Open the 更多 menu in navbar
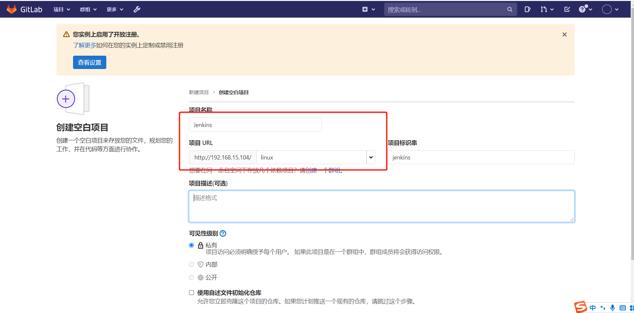 click(x=115, y=9)
